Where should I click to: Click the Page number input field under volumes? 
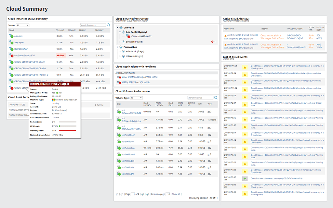click(133, 194)
